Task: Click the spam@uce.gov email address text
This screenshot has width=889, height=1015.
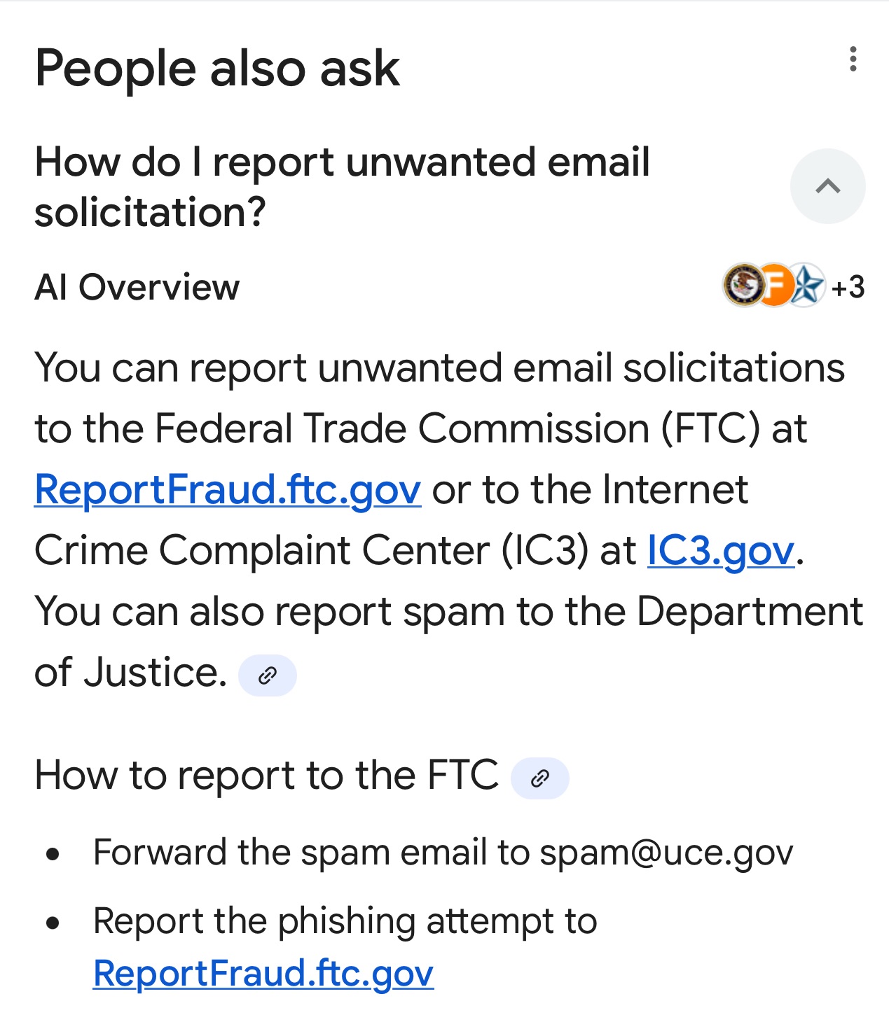Action: [666, 853]
